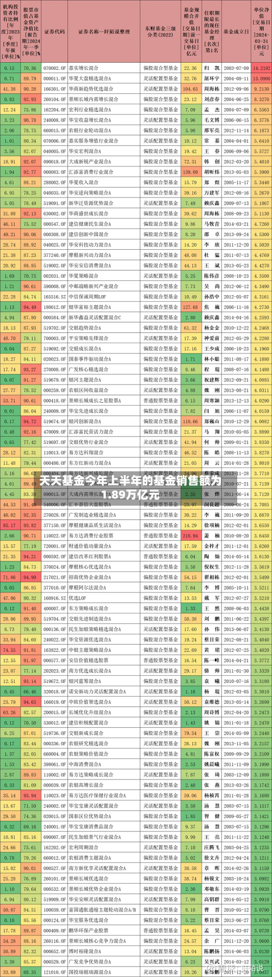272x977 pixels.
Task: Select fund name 景顺长城内需增长混合
Action: (93, 99)
